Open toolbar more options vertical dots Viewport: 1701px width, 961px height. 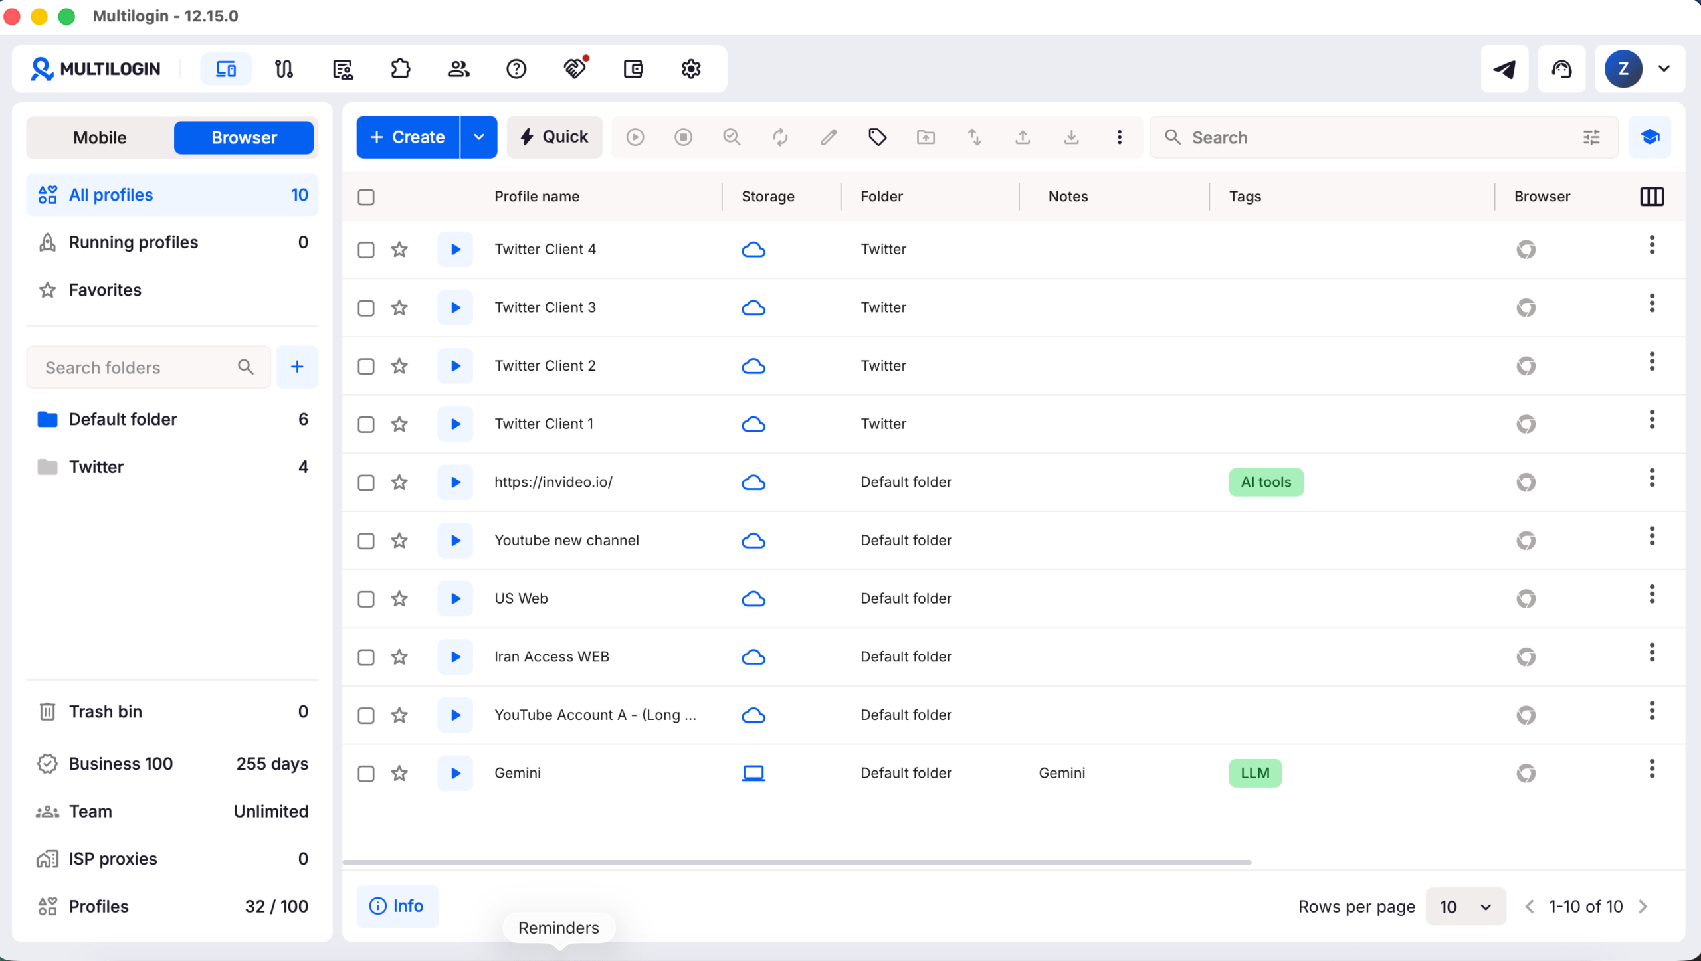[x=1120, y=137]
